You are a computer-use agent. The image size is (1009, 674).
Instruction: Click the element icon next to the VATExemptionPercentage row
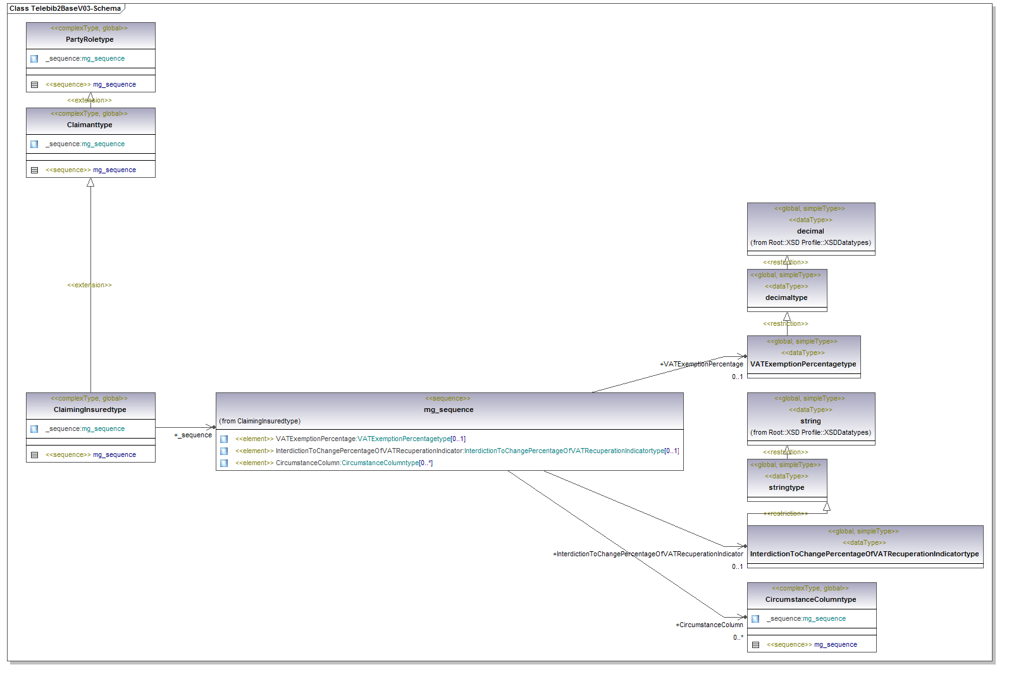tap(224, 439)
